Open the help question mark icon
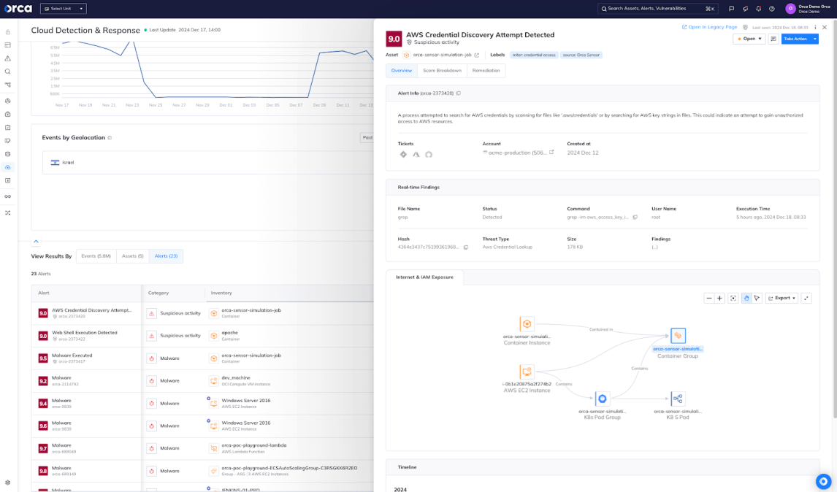 click(771, 9)
